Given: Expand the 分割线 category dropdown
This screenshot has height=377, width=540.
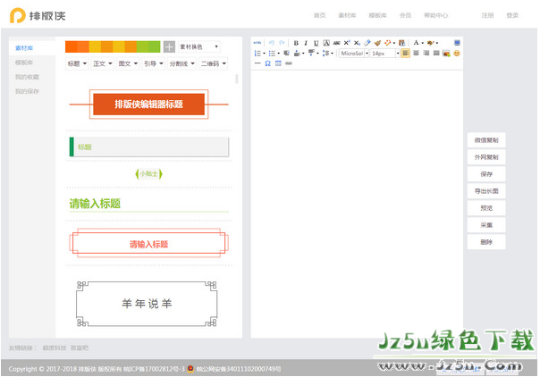Looking at the screenshot, I should tap(182, 63).
